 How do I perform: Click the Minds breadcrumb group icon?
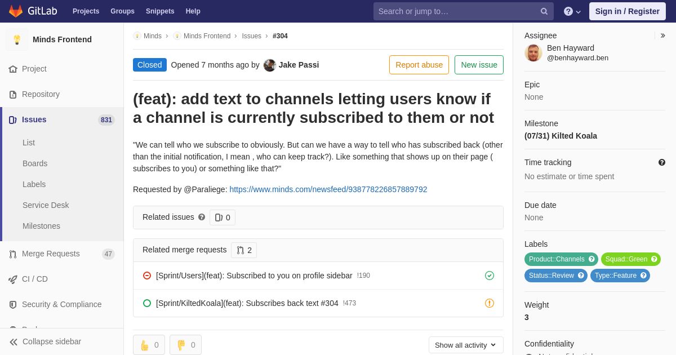coord(137,36)
